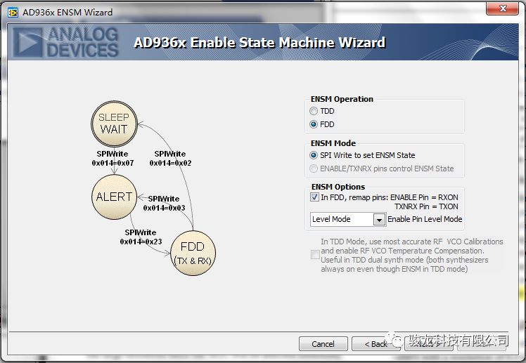Click the SLEEP WAIT state circle
The width and height of the screenshot is (526, 363).
[113, 124]
